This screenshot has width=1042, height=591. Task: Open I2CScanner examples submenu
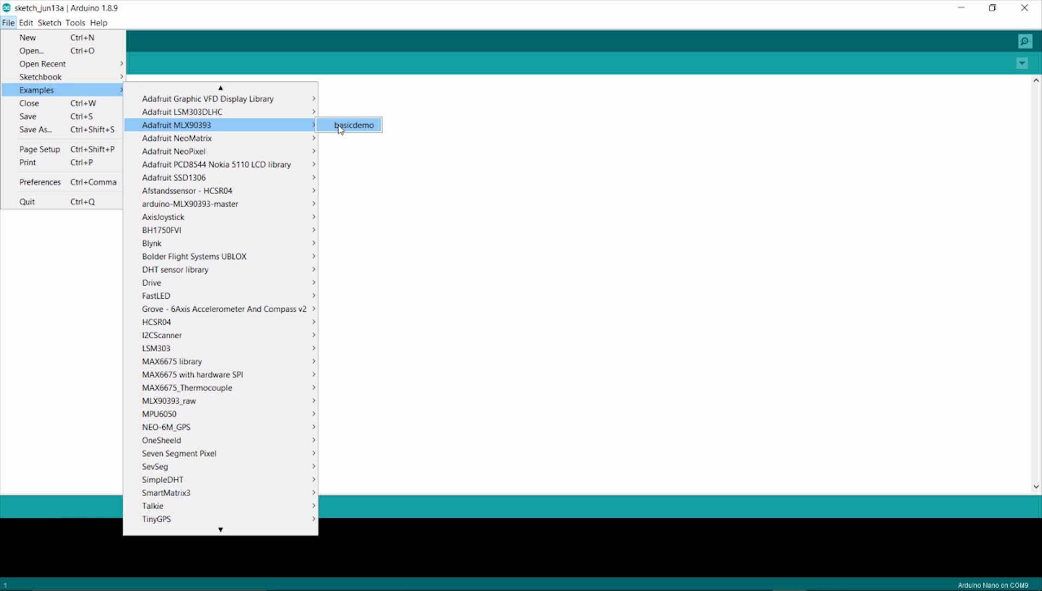221,335
